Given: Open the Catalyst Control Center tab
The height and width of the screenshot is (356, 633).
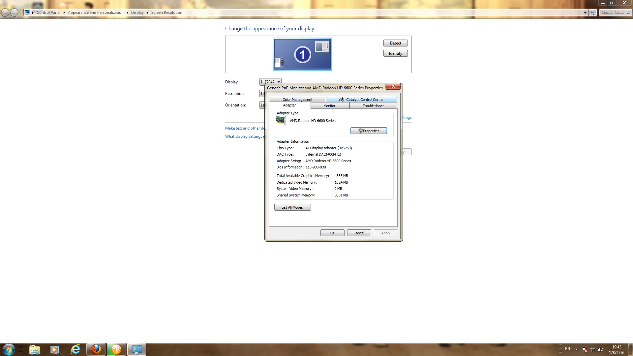Looking at the screenshot, I should point(361,99).
